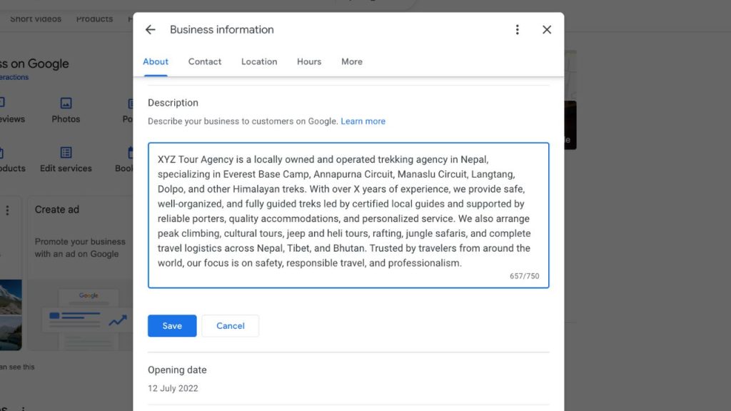Select the More tab
This screenshot has width=731, height=411.
[x=351, y=61]
